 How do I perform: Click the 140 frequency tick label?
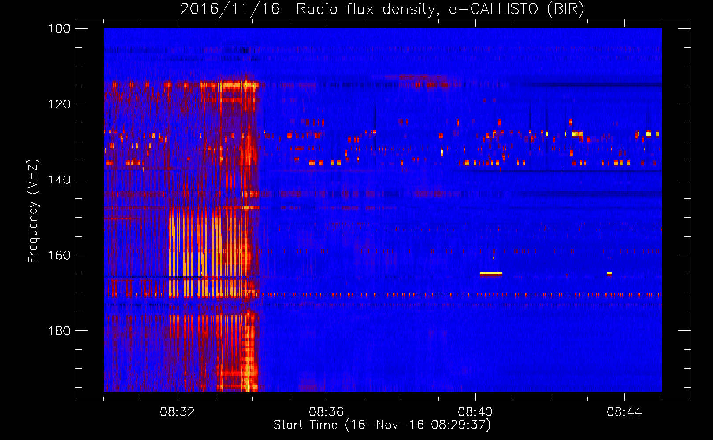[59, 180]
